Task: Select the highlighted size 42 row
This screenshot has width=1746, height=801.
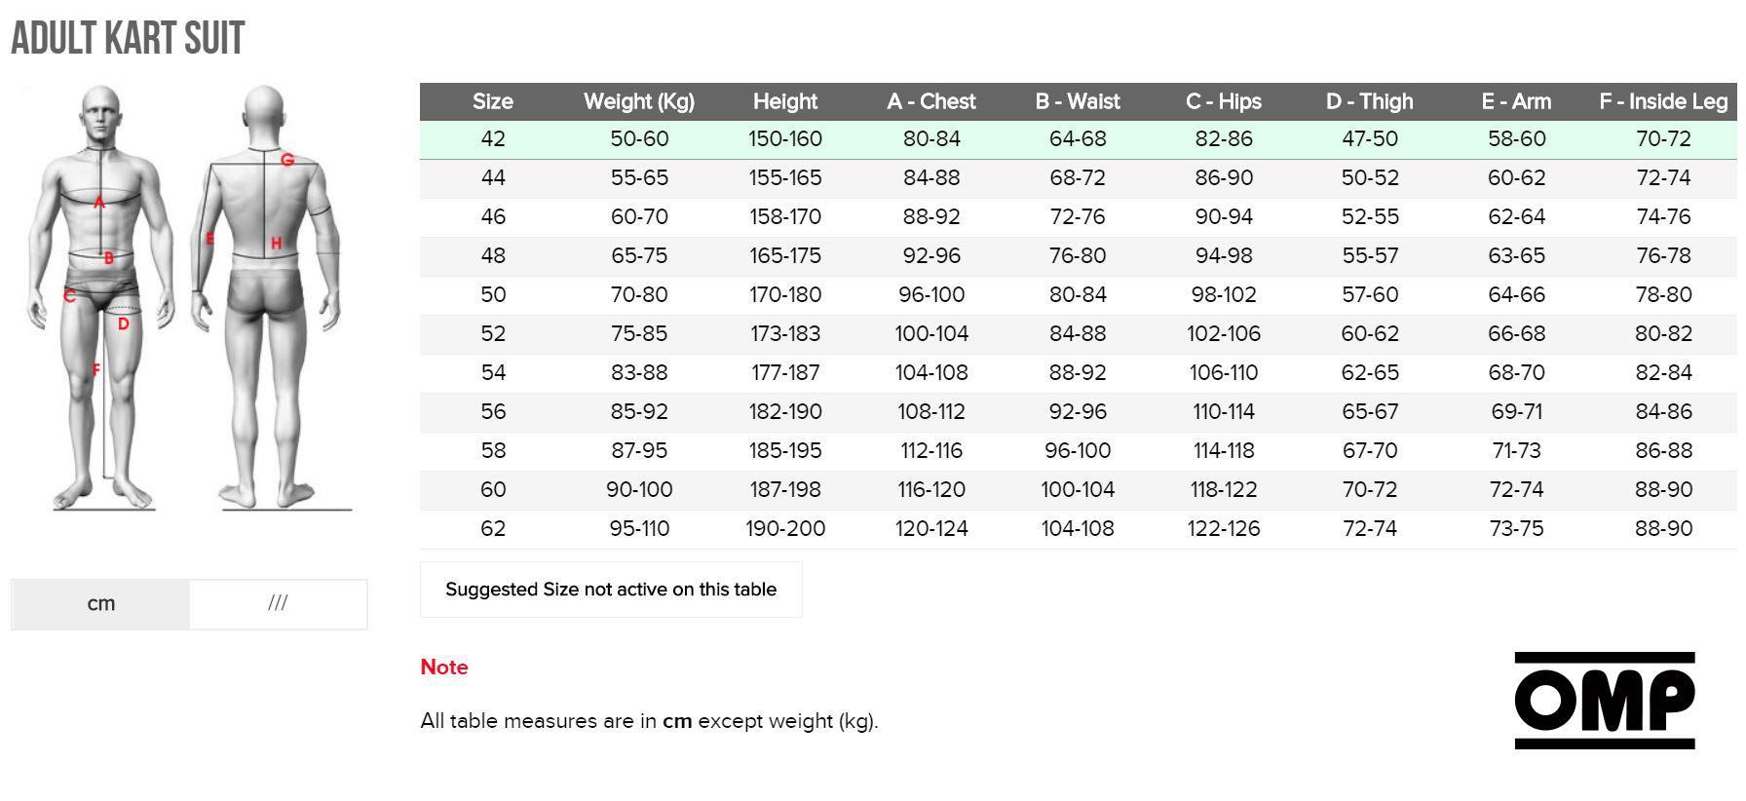Action: [x=1079, y=139]
